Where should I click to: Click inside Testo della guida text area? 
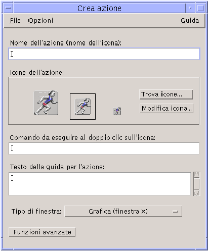[100, 184]
